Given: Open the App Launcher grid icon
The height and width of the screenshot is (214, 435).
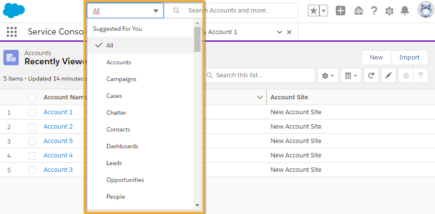Looking at the screenshot, I should [x=12, y=32].
